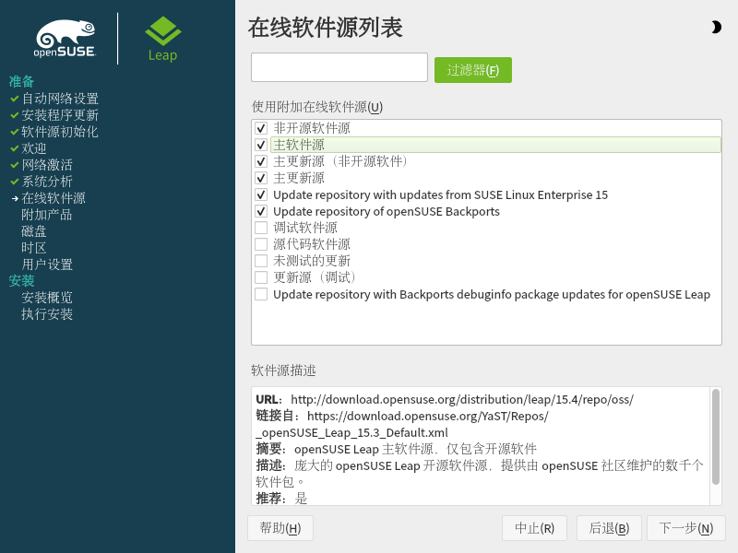The height and width of the screenshot is (553, 738).
Task: Enable the 调试软件源 checkbox
Action: coord(261,229)
